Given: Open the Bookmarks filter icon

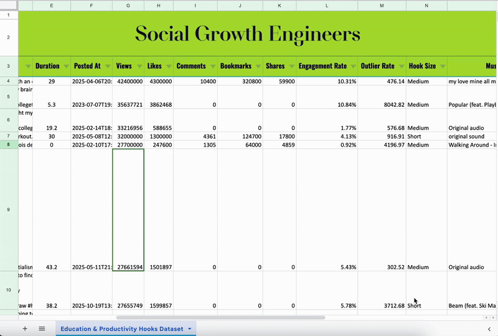Looking at the screenshot, I should point(257,66).
